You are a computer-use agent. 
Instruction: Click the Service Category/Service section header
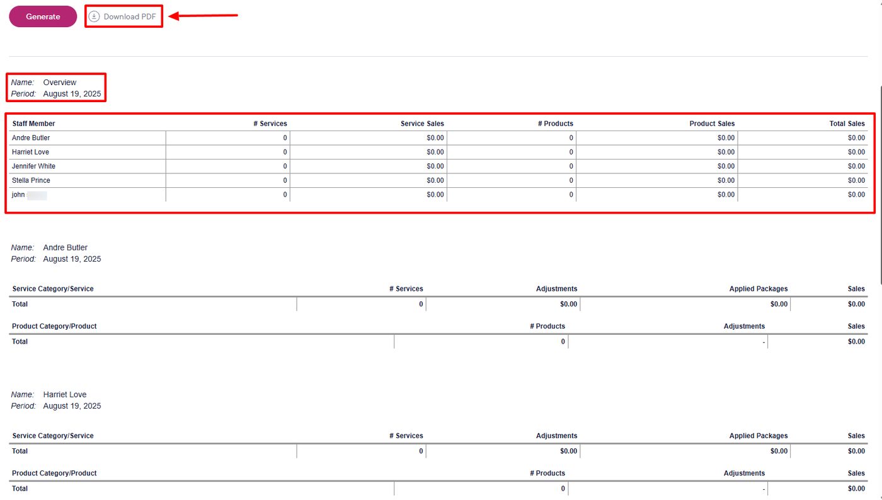coord(52,288)
